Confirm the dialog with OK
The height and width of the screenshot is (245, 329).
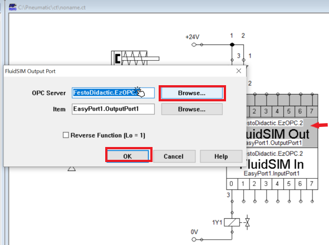coord(127,156)
